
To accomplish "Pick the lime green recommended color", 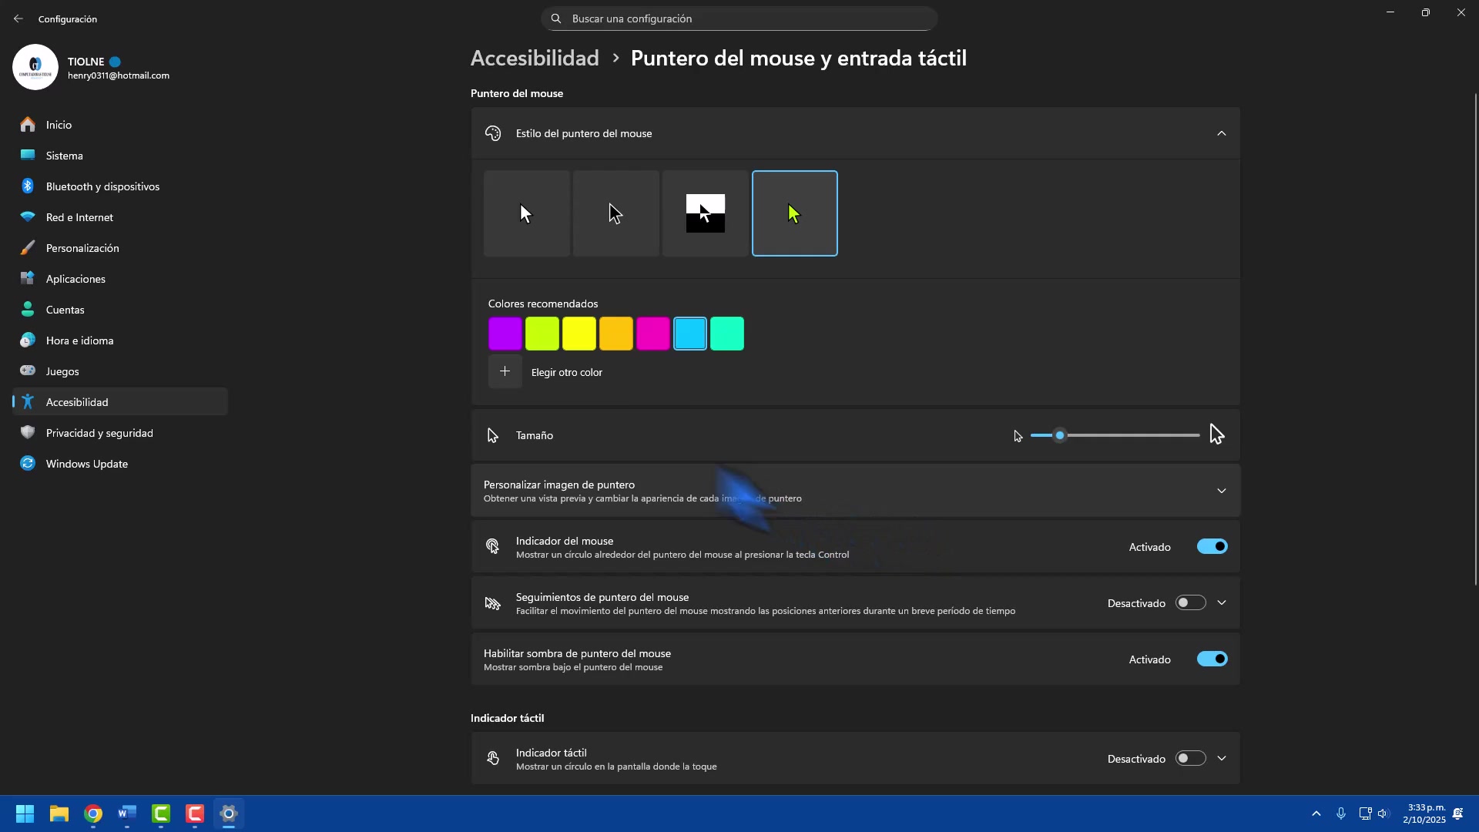I will 542,334.
